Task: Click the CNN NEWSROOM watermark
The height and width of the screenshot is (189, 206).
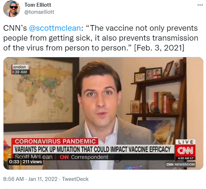Action: (x=181, y=164)
